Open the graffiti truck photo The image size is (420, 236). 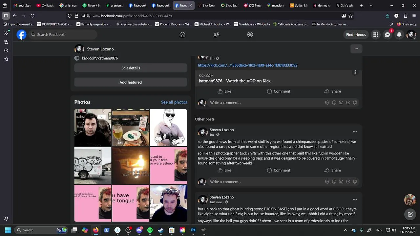93,166
